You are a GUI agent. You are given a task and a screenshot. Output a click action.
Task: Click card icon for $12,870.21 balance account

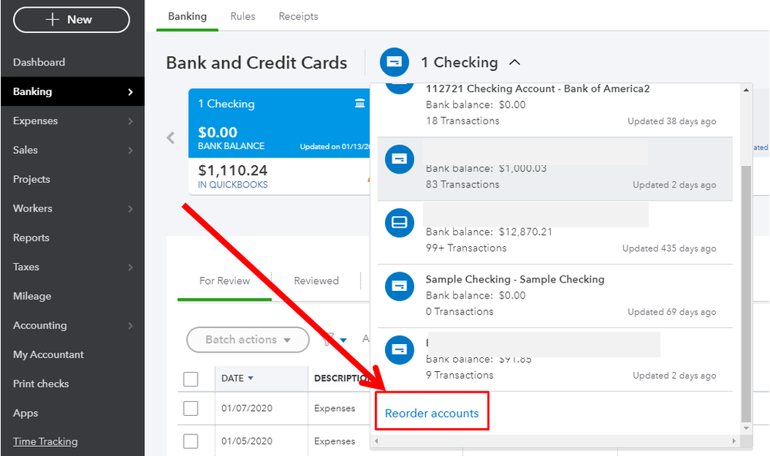[399, 222]
